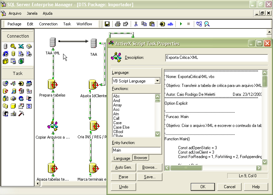Select the Bulk Insert task icon

(5, 99)
